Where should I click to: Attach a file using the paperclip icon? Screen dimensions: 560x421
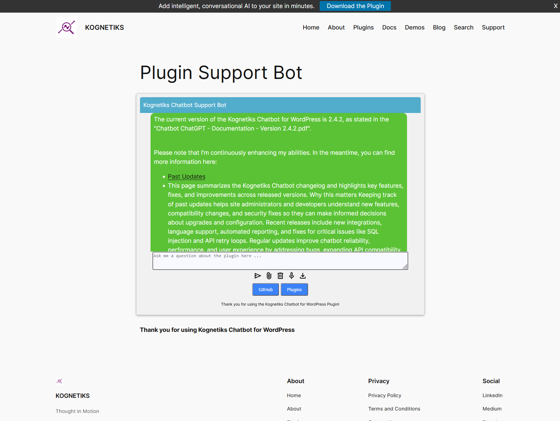[x=269, y=276]
